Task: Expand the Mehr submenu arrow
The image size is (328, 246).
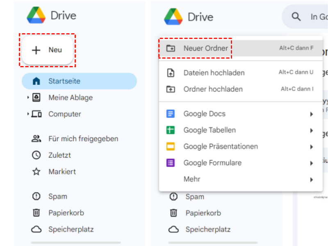Action: point(312,180)
